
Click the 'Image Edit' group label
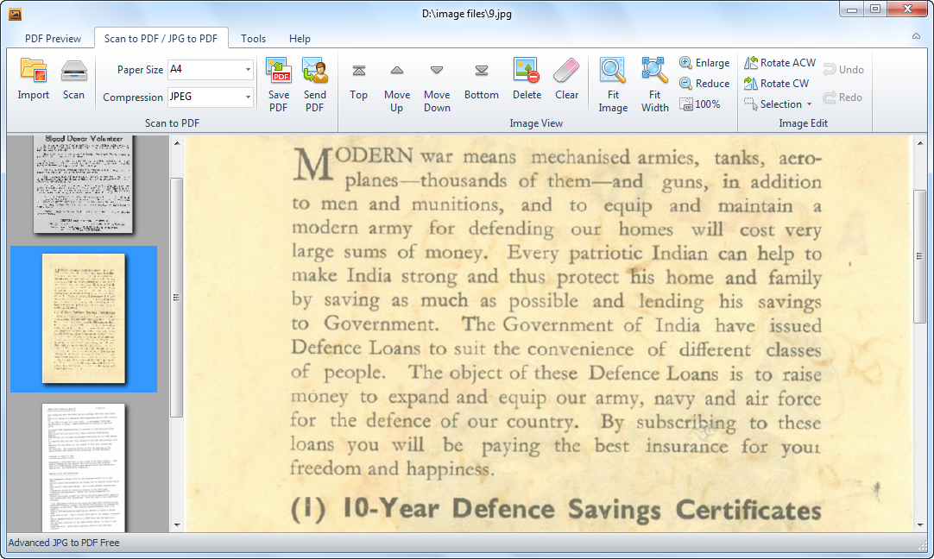click(x=803, y=123)
